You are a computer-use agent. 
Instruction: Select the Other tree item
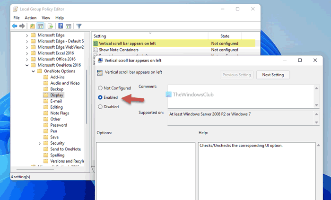[x=55, y=119]
